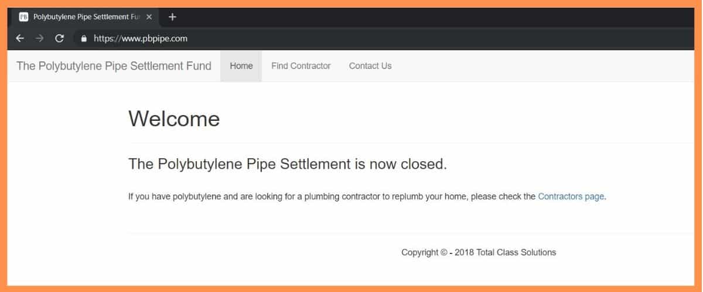
Task: View site security lock info
Action: tap(84, 39)
